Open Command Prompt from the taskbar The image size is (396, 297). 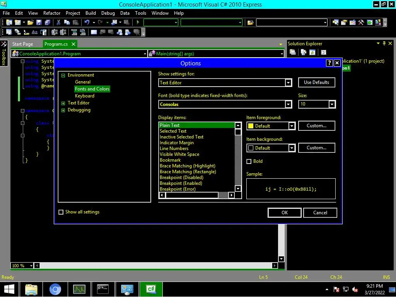(103, 289)
